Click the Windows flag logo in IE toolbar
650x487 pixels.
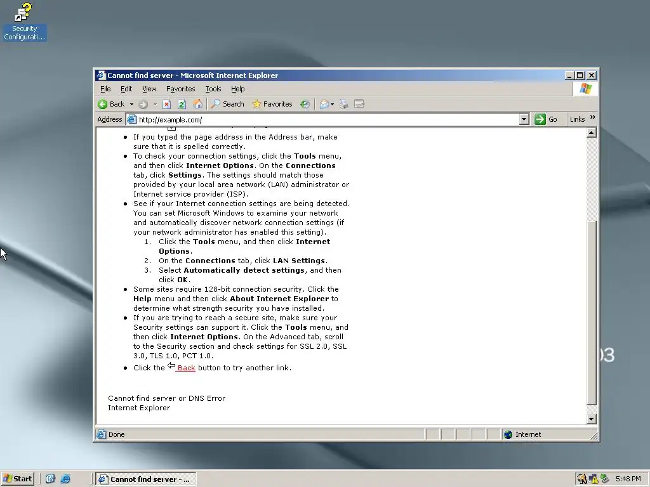pyautogui.click(x=585, y=89)
